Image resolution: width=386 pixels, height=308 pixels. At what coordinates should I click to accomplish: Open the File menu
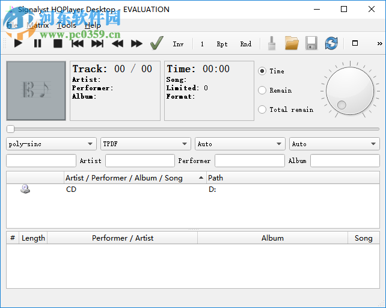[x=12, y=25]
